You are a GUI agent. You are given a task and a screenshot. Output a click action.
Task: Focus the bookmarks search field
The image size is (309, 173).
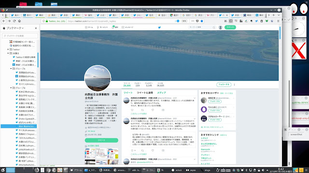(20, 36)
